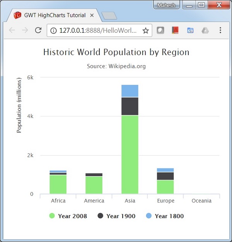Screen dimensions: 232x242
Task: Go forward using the forward arrow
Action: coord(25,30)
